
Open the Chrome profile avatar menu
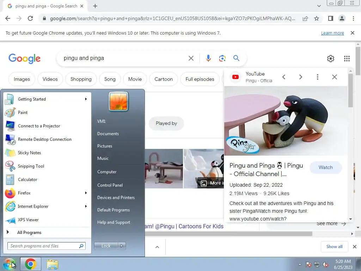click(x=342, y=18)
